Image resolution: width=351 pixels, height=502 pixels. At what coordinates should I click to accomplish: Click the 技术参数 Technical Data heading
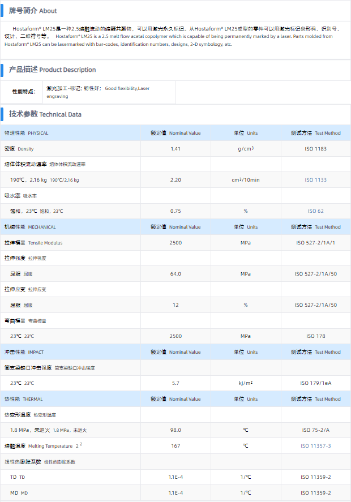pos(45,114)
